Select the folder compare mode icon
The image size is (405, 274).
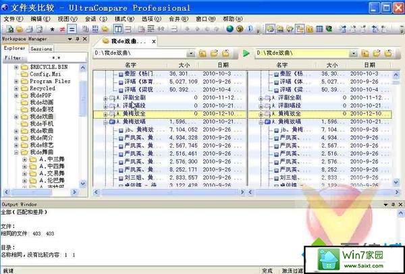coord(105,29)
